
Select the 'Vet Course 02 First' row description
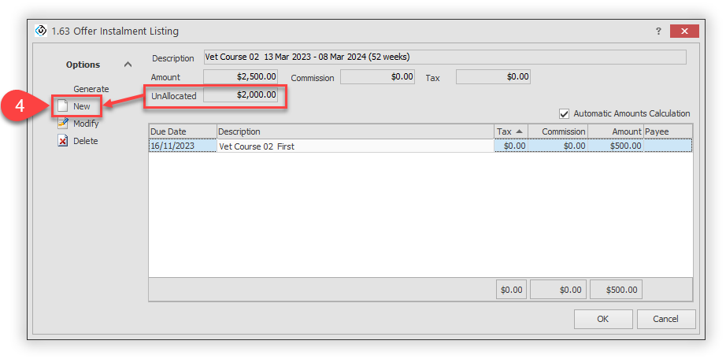tap(355, 146)
